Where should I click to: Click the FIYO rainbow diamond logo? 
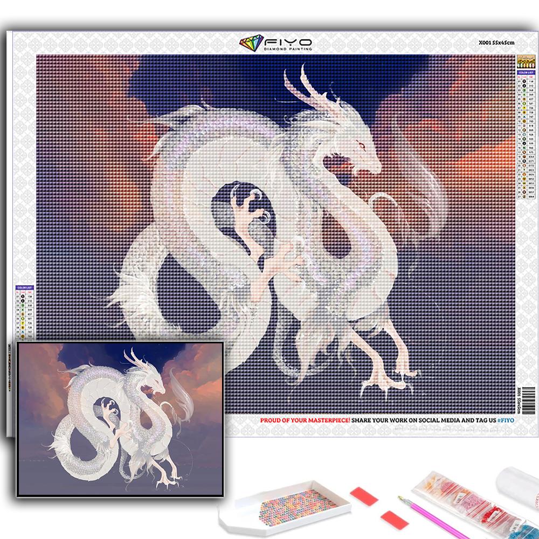coord(251,44)
